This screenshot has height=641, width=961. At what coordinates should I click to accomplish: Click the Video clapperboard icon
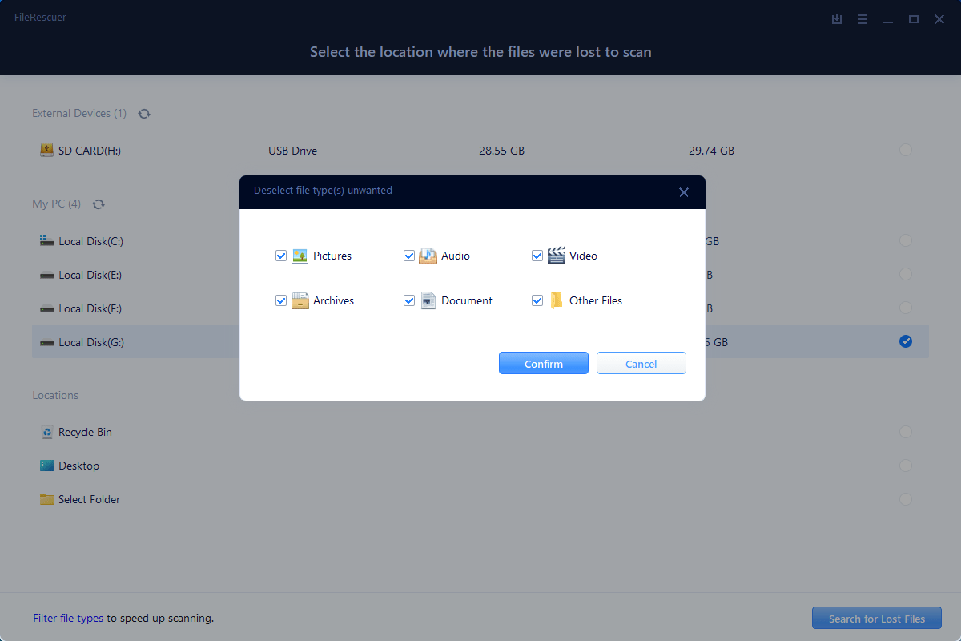[557, 256]
